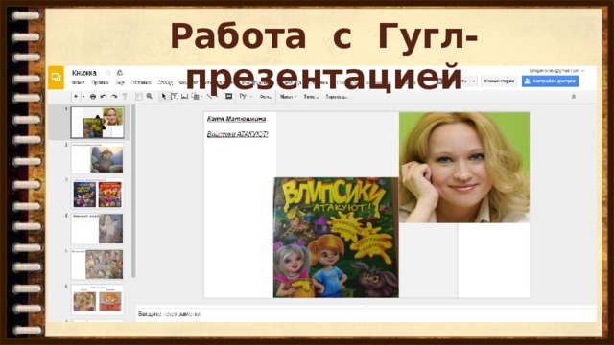Screen dimensions: 614x345
Task: Expand the new slide layout arrow
Action: pos(83,96)
